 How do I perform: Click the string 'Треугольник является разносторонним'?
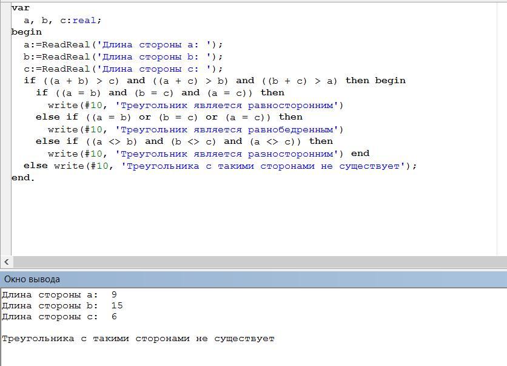click(x=226, y=154)
